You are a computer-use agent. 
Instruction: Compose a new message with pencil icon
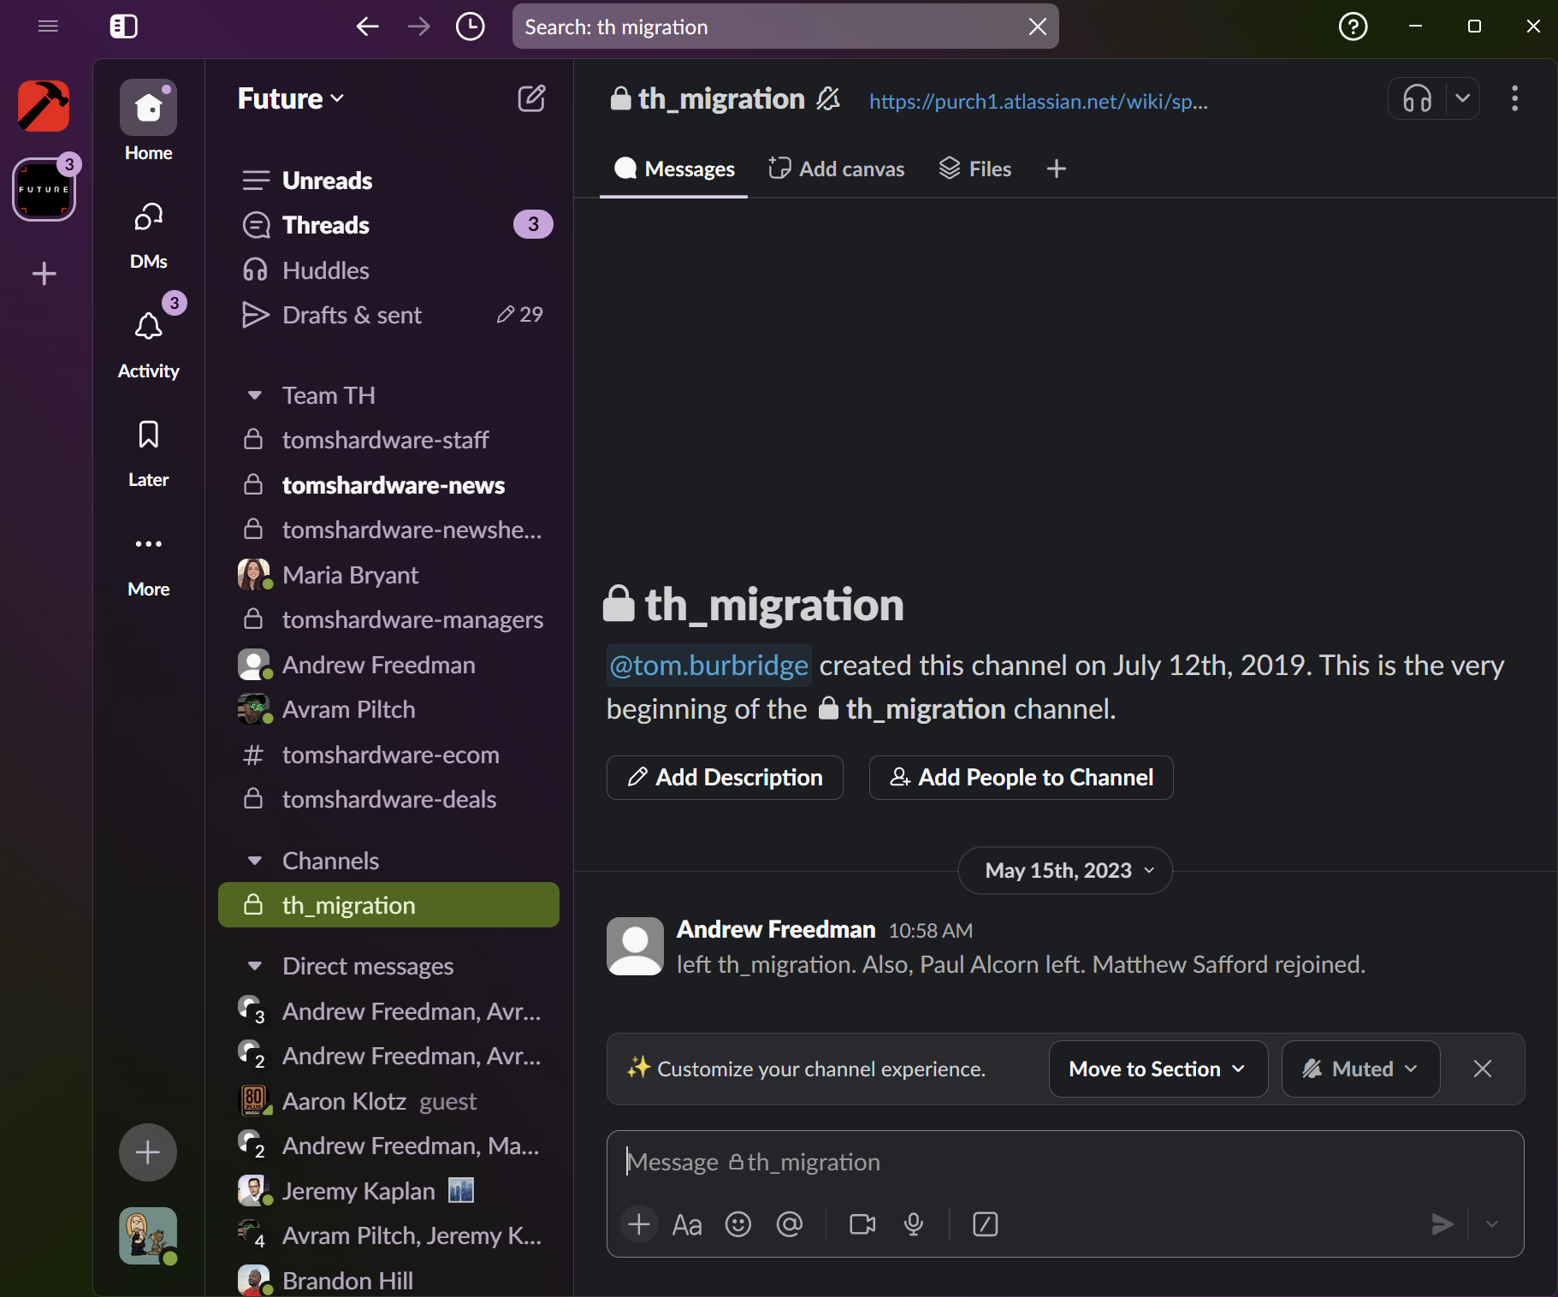point(531,98)
